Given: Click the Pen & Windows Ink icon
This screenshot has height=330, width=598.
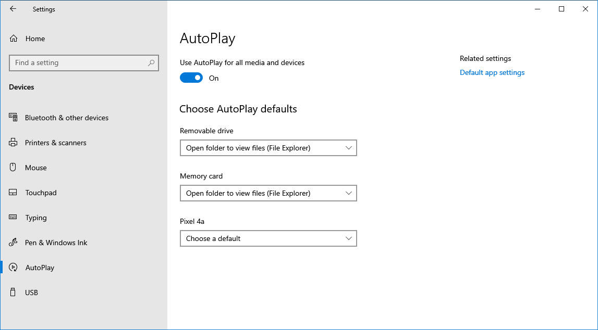Looking at the screenshot, I should click(14, 243).
